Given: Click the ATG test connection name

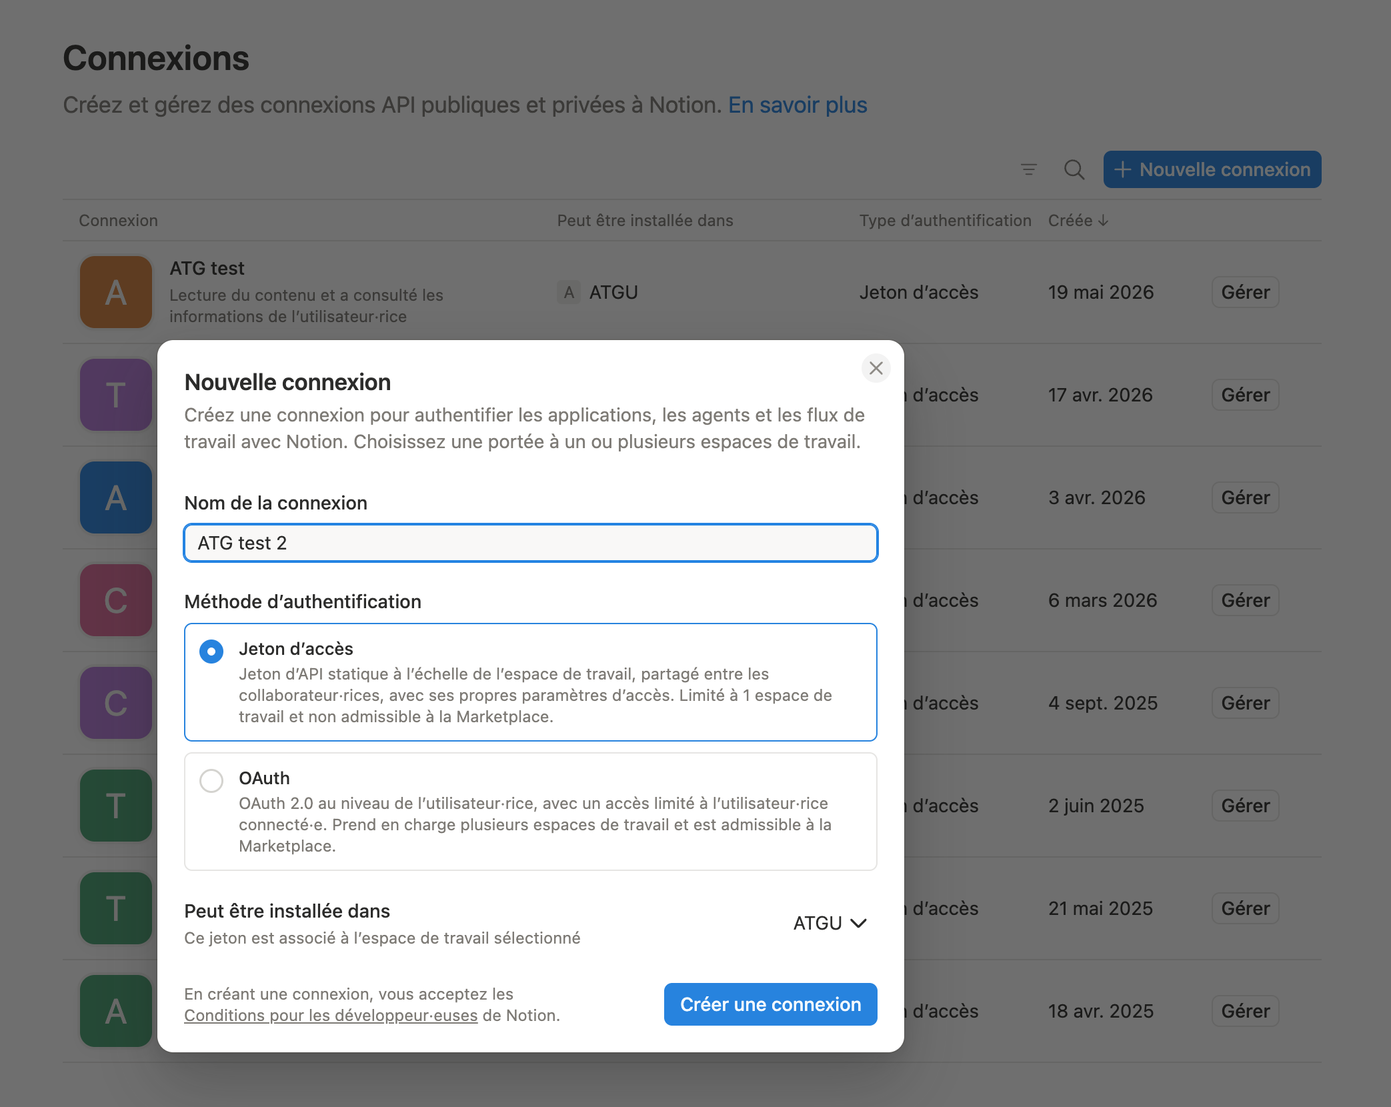Looking at the screenshot, I should point(207,268).
